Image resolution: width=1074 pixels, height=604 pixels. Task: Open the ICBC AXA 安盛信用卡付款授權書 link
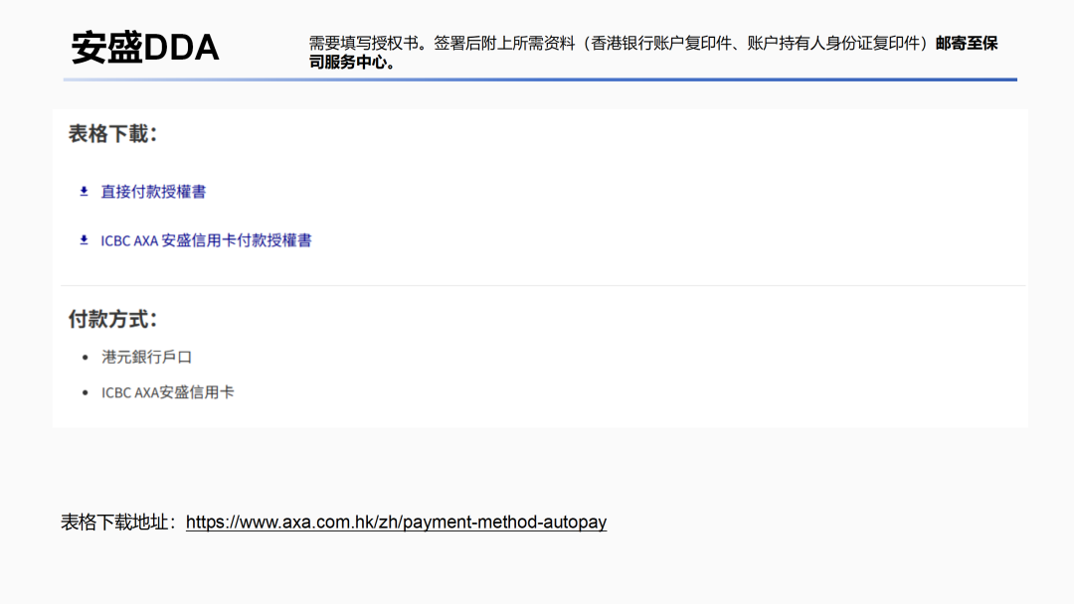(x=206, y=240)
